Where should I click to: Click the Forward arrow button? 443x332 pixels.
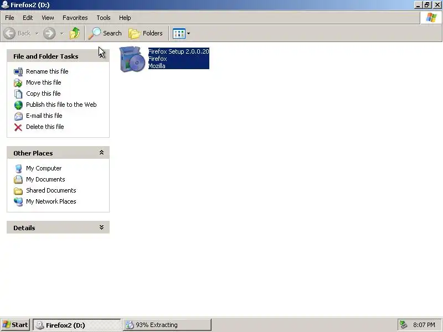(x=49, y=33)
